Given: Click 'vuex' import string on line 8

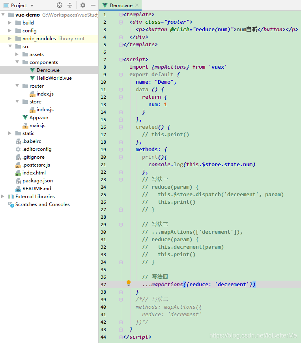Looking at the screenshot, I should (218, 67).
